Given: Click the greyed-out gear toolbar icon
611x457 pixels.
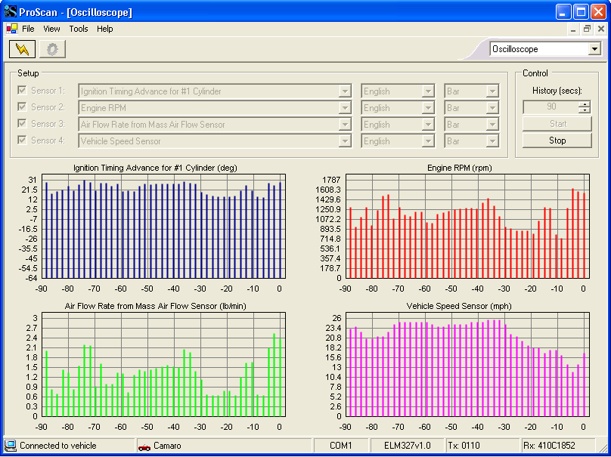Looking at the screenshot, I should click(x=53, y=49).
